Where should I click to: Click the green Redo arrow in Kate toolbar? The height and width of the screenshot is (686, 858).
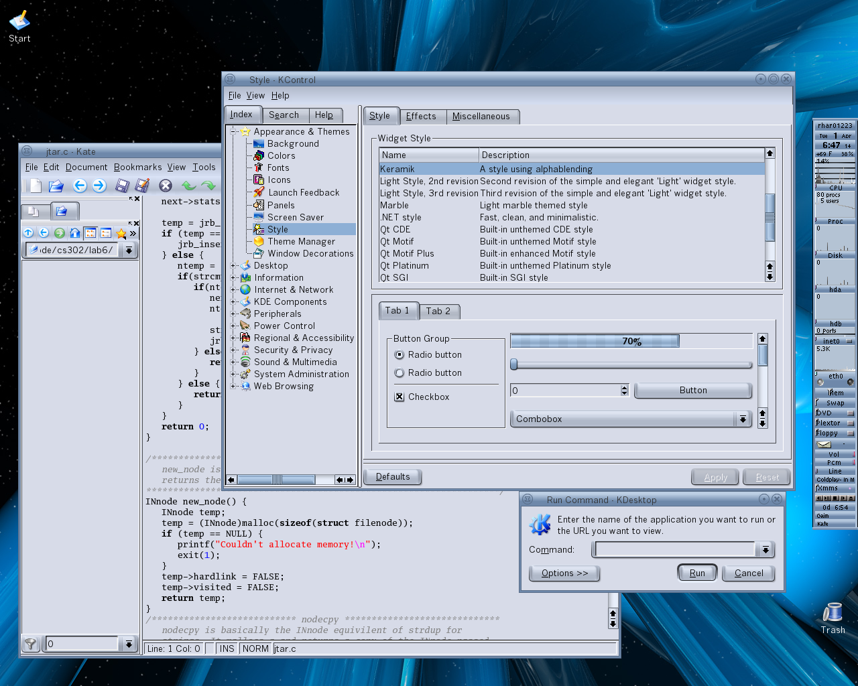[208, 186]
